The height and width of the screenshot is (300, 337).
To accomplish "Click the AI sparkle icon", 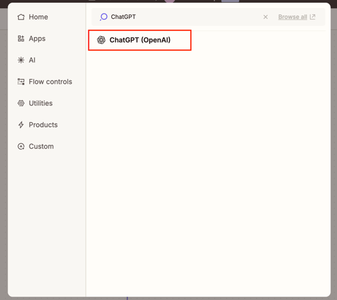I will (x=21, y=60).
